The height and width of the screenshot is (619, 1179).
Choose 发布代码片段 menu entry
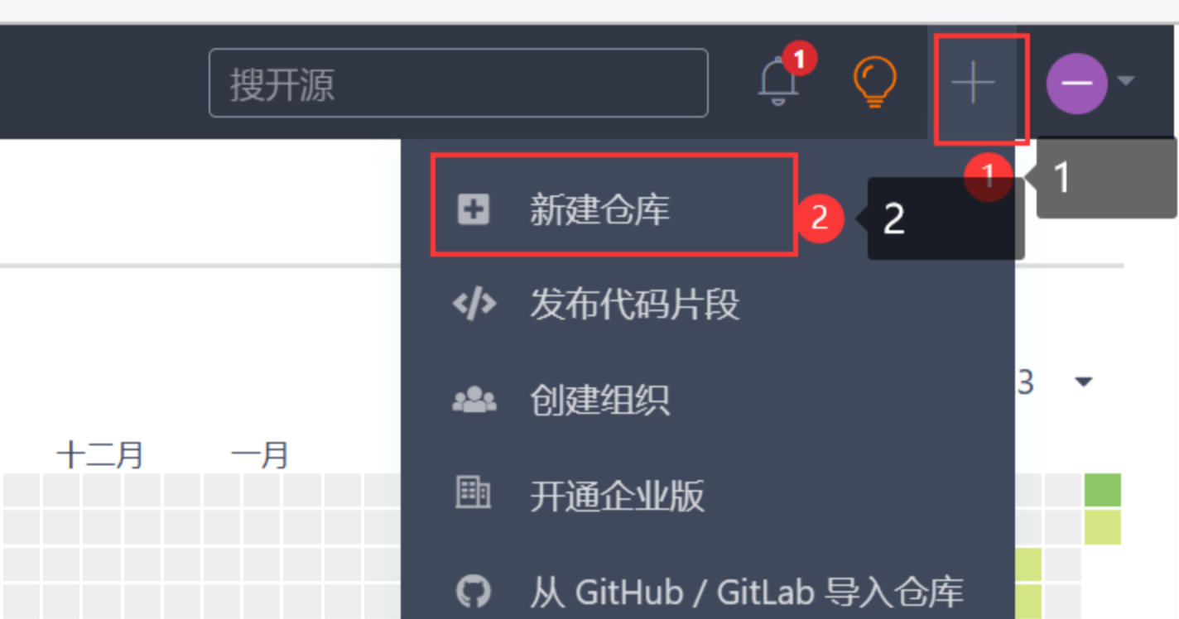point(635,305)
